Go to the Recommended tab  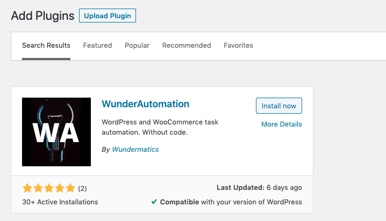187,46
